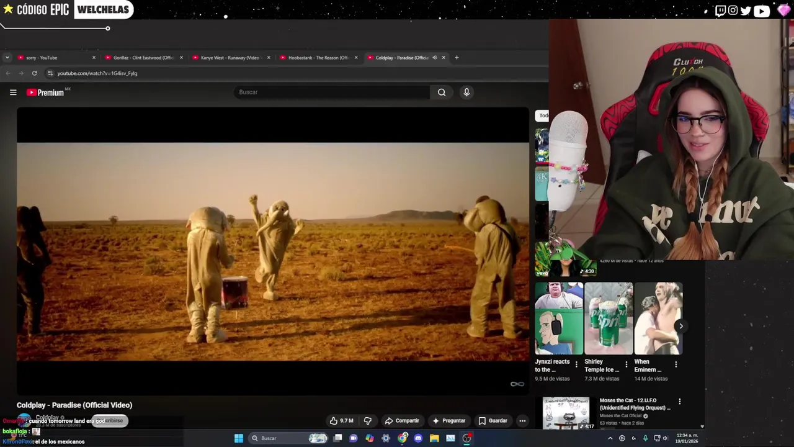Open volume control in system tray

665,438
